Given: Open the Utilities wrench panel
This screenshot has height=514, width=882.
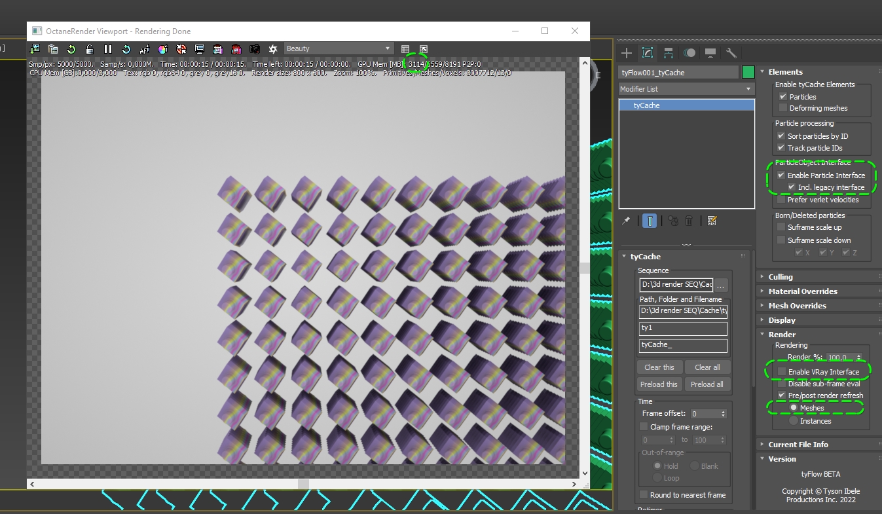Looking at the screenshot, I should pyautogui.click(x=731, y=53).
